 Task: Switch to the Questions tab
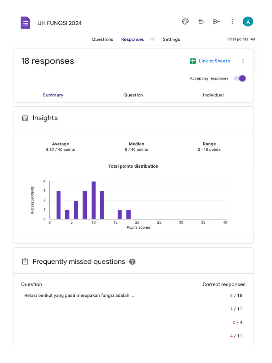102,39
